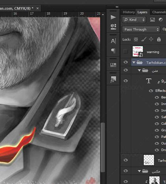Collapse the Tarhdokan group triangle

point(134,62)
